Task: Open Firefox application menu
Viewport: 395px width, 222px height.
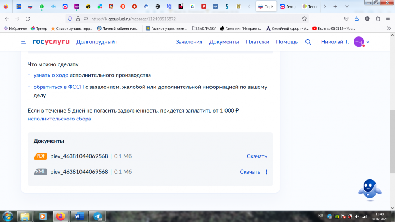Action: pyautogui.click(x=388, y=19)
